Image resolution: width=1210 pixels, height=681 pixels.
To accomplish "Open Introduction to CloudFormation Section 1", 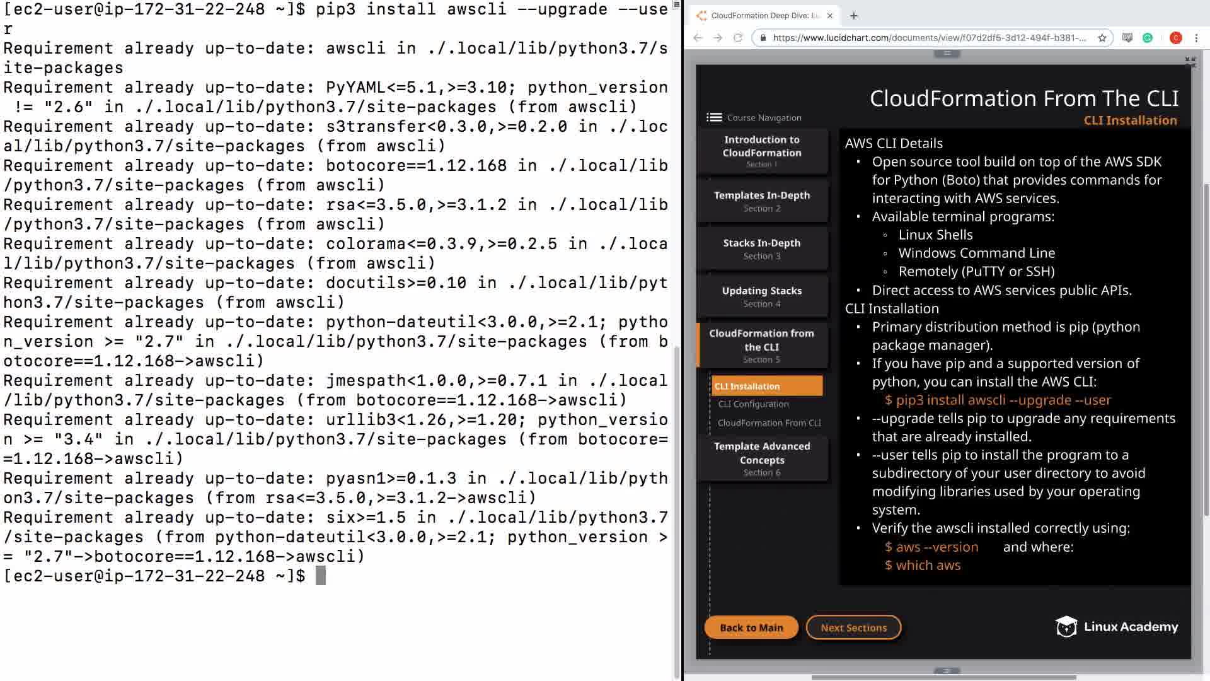I will pos(762,151).
